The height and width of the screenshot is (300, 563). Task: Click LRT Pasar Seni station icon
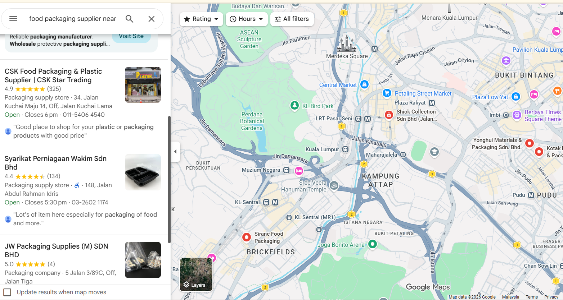[358, 119]
